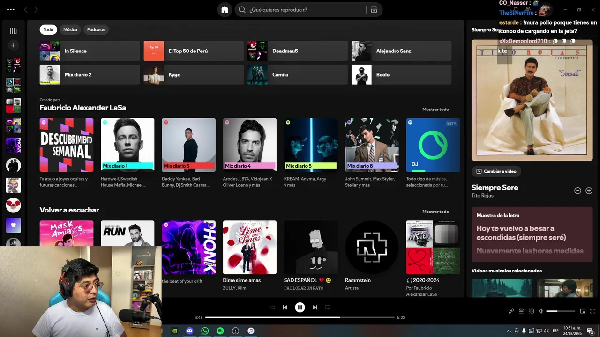600x337 pixels.
Task: Go to Spotify Home via house icon
Action: pos(225,10)
